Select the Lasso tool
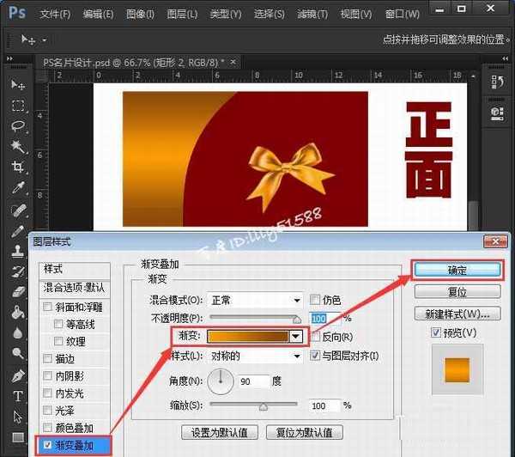Image resolution: width=515 pixels, height=457 pixels. (17, 126)
